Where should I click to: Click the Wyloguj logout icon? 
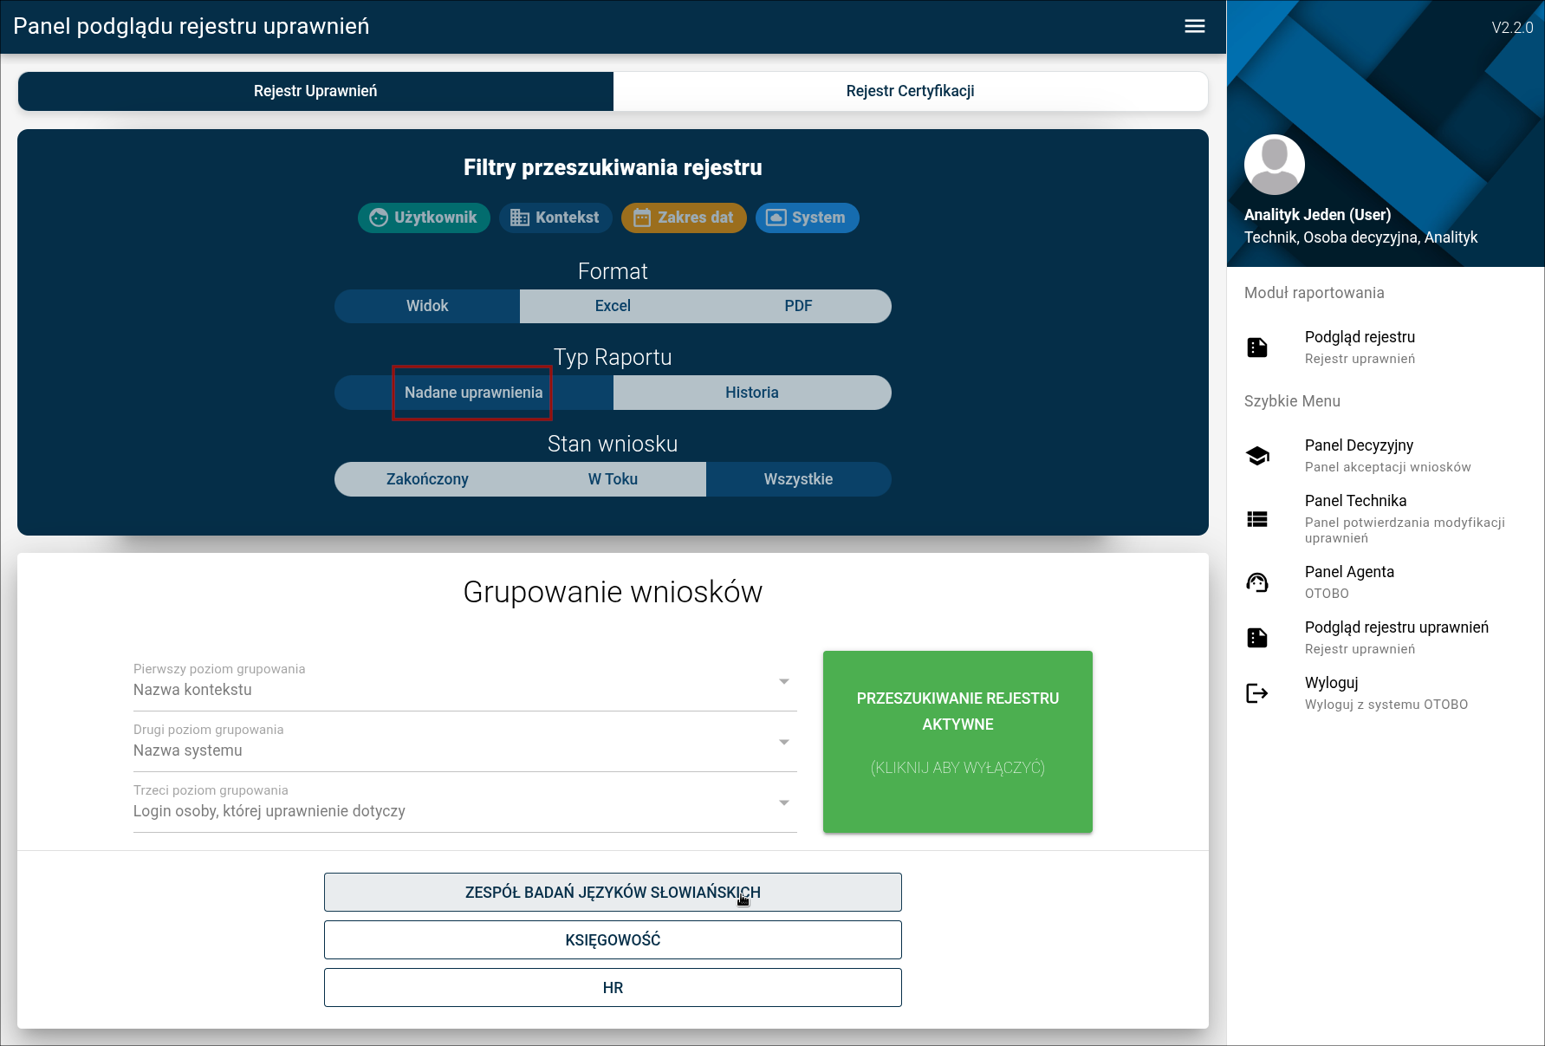pos(1257,693)
